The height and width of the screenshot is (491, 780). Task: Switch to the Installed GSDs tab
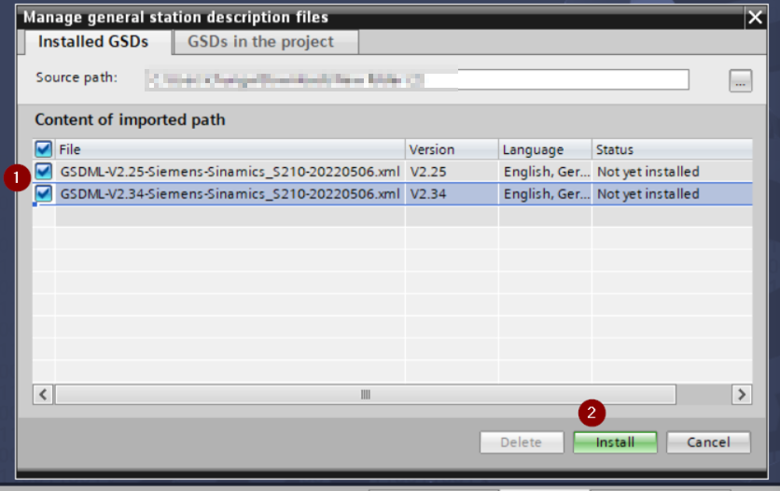click(x=93, y=42)
